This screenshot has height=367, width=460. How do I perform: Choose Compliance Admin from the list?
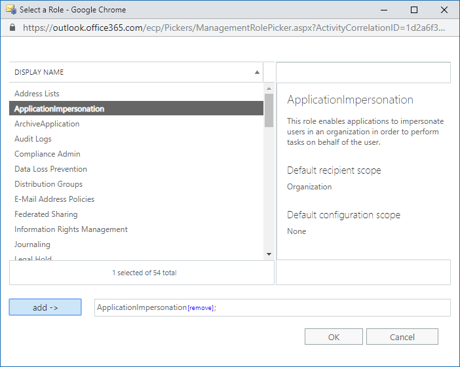47,154
